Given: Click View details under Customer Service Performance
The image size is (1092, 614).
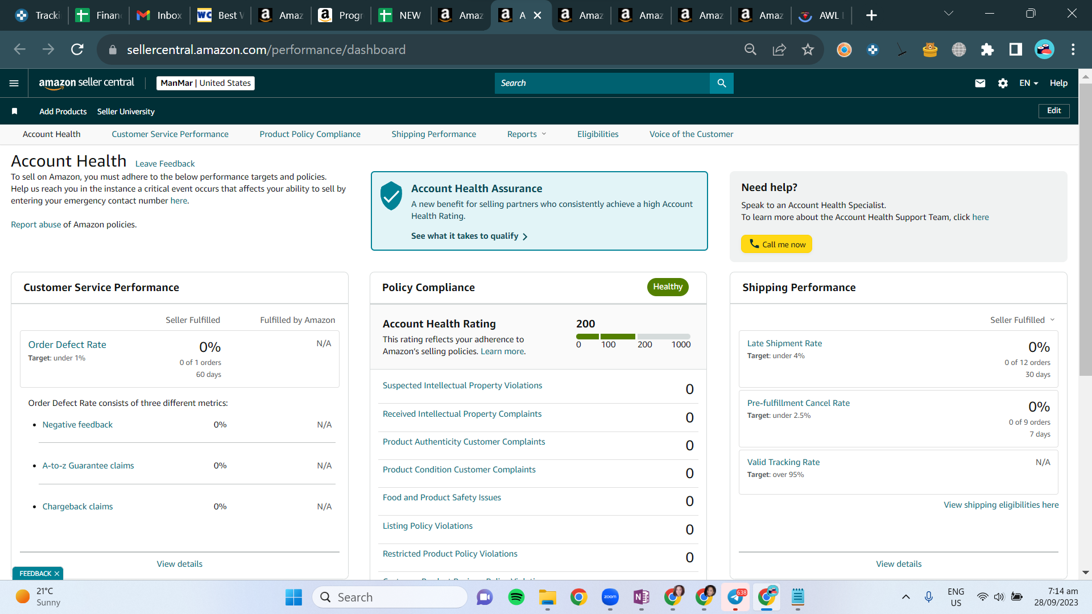Looking at the screenshot, I should 180,564.
